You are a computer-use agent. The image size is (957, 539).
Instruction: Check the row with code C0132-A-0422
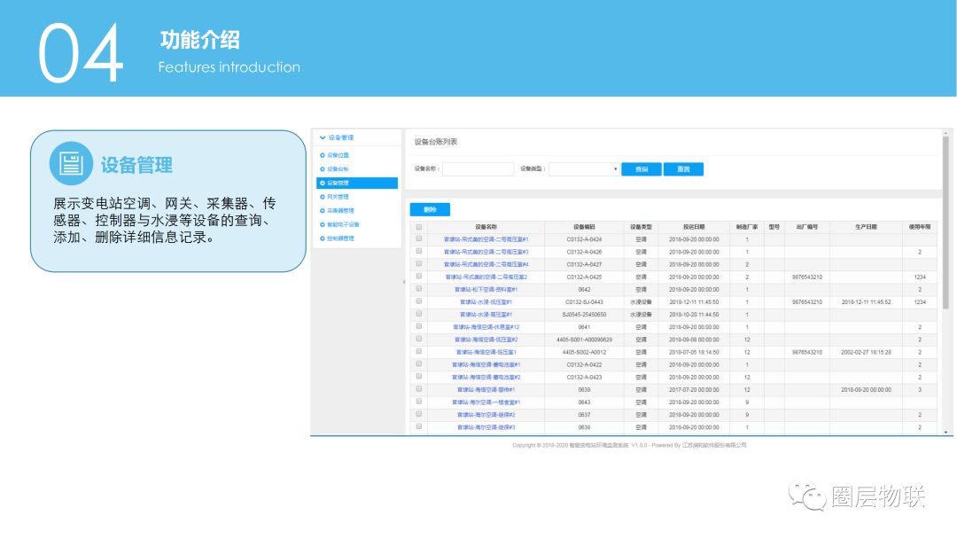point(418,363)
